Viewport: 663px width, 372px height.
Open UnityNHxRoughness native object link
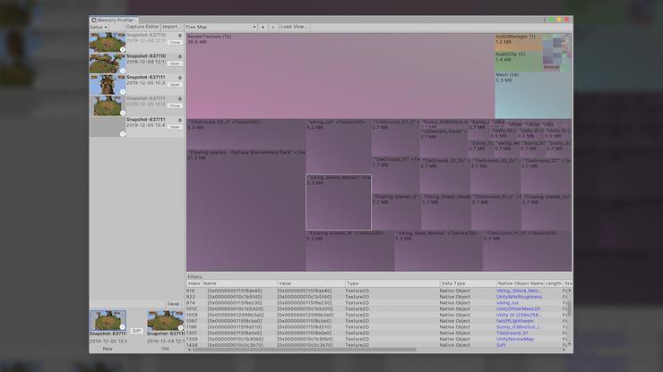tap(520, 297)
